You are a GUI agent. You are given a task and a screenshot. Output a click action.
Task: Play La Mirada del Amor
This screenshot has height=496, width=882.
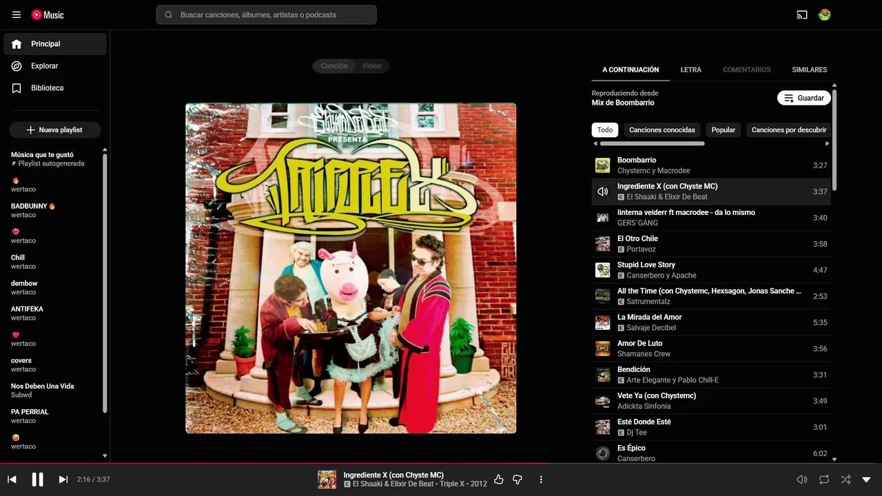(711, 322)
